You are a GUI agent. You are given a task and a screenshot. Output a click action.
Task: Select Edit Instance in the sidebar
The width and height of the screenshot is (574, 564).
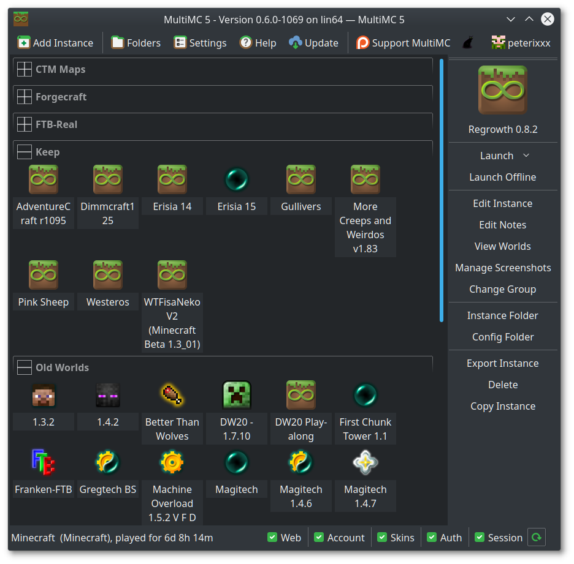[x=502, y=203]
